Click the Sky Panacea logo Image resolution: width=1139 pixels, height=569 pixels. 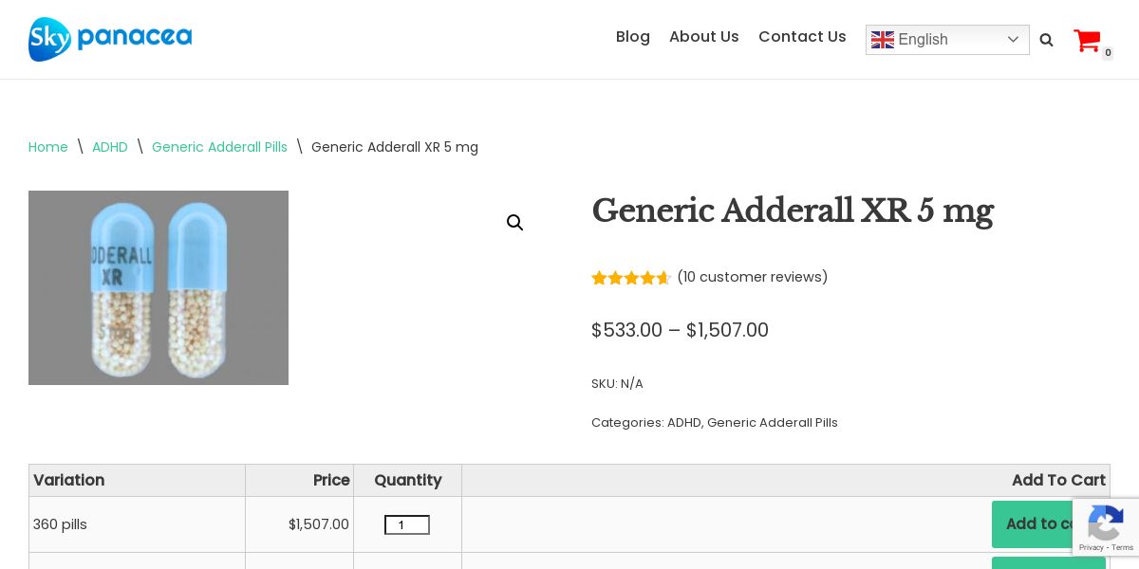click(x=110, y=39)
